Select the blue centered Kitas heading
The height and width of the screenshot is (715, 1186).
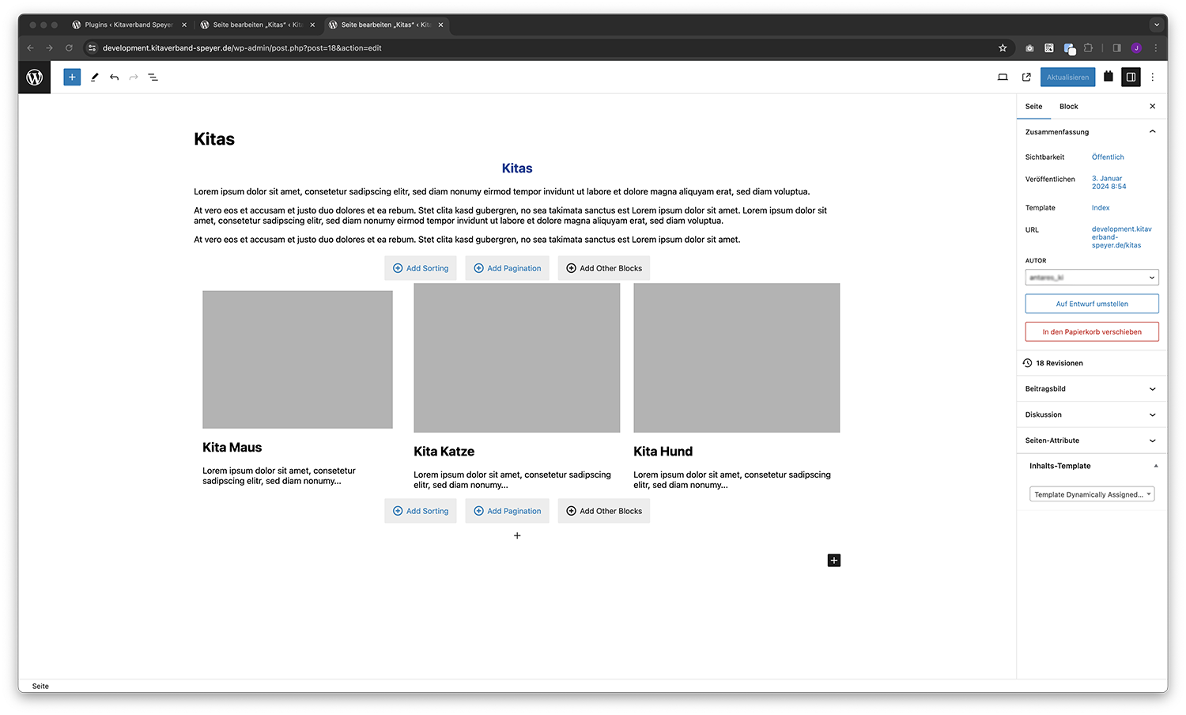click(x=517, y=168)
